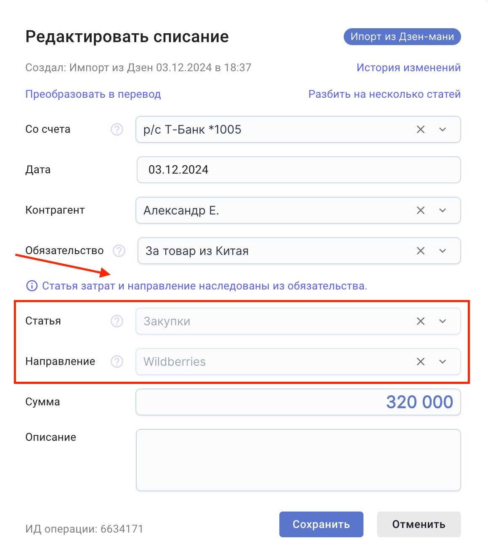Clear the За товар из Китая obligation
The image size is (488, 552).
click(x=421, y=251)
